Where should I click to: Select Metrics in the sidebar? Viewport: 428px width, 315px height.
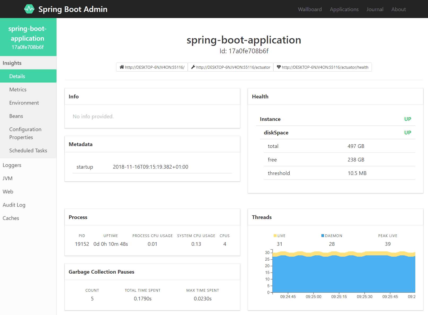tap(18, 90)
